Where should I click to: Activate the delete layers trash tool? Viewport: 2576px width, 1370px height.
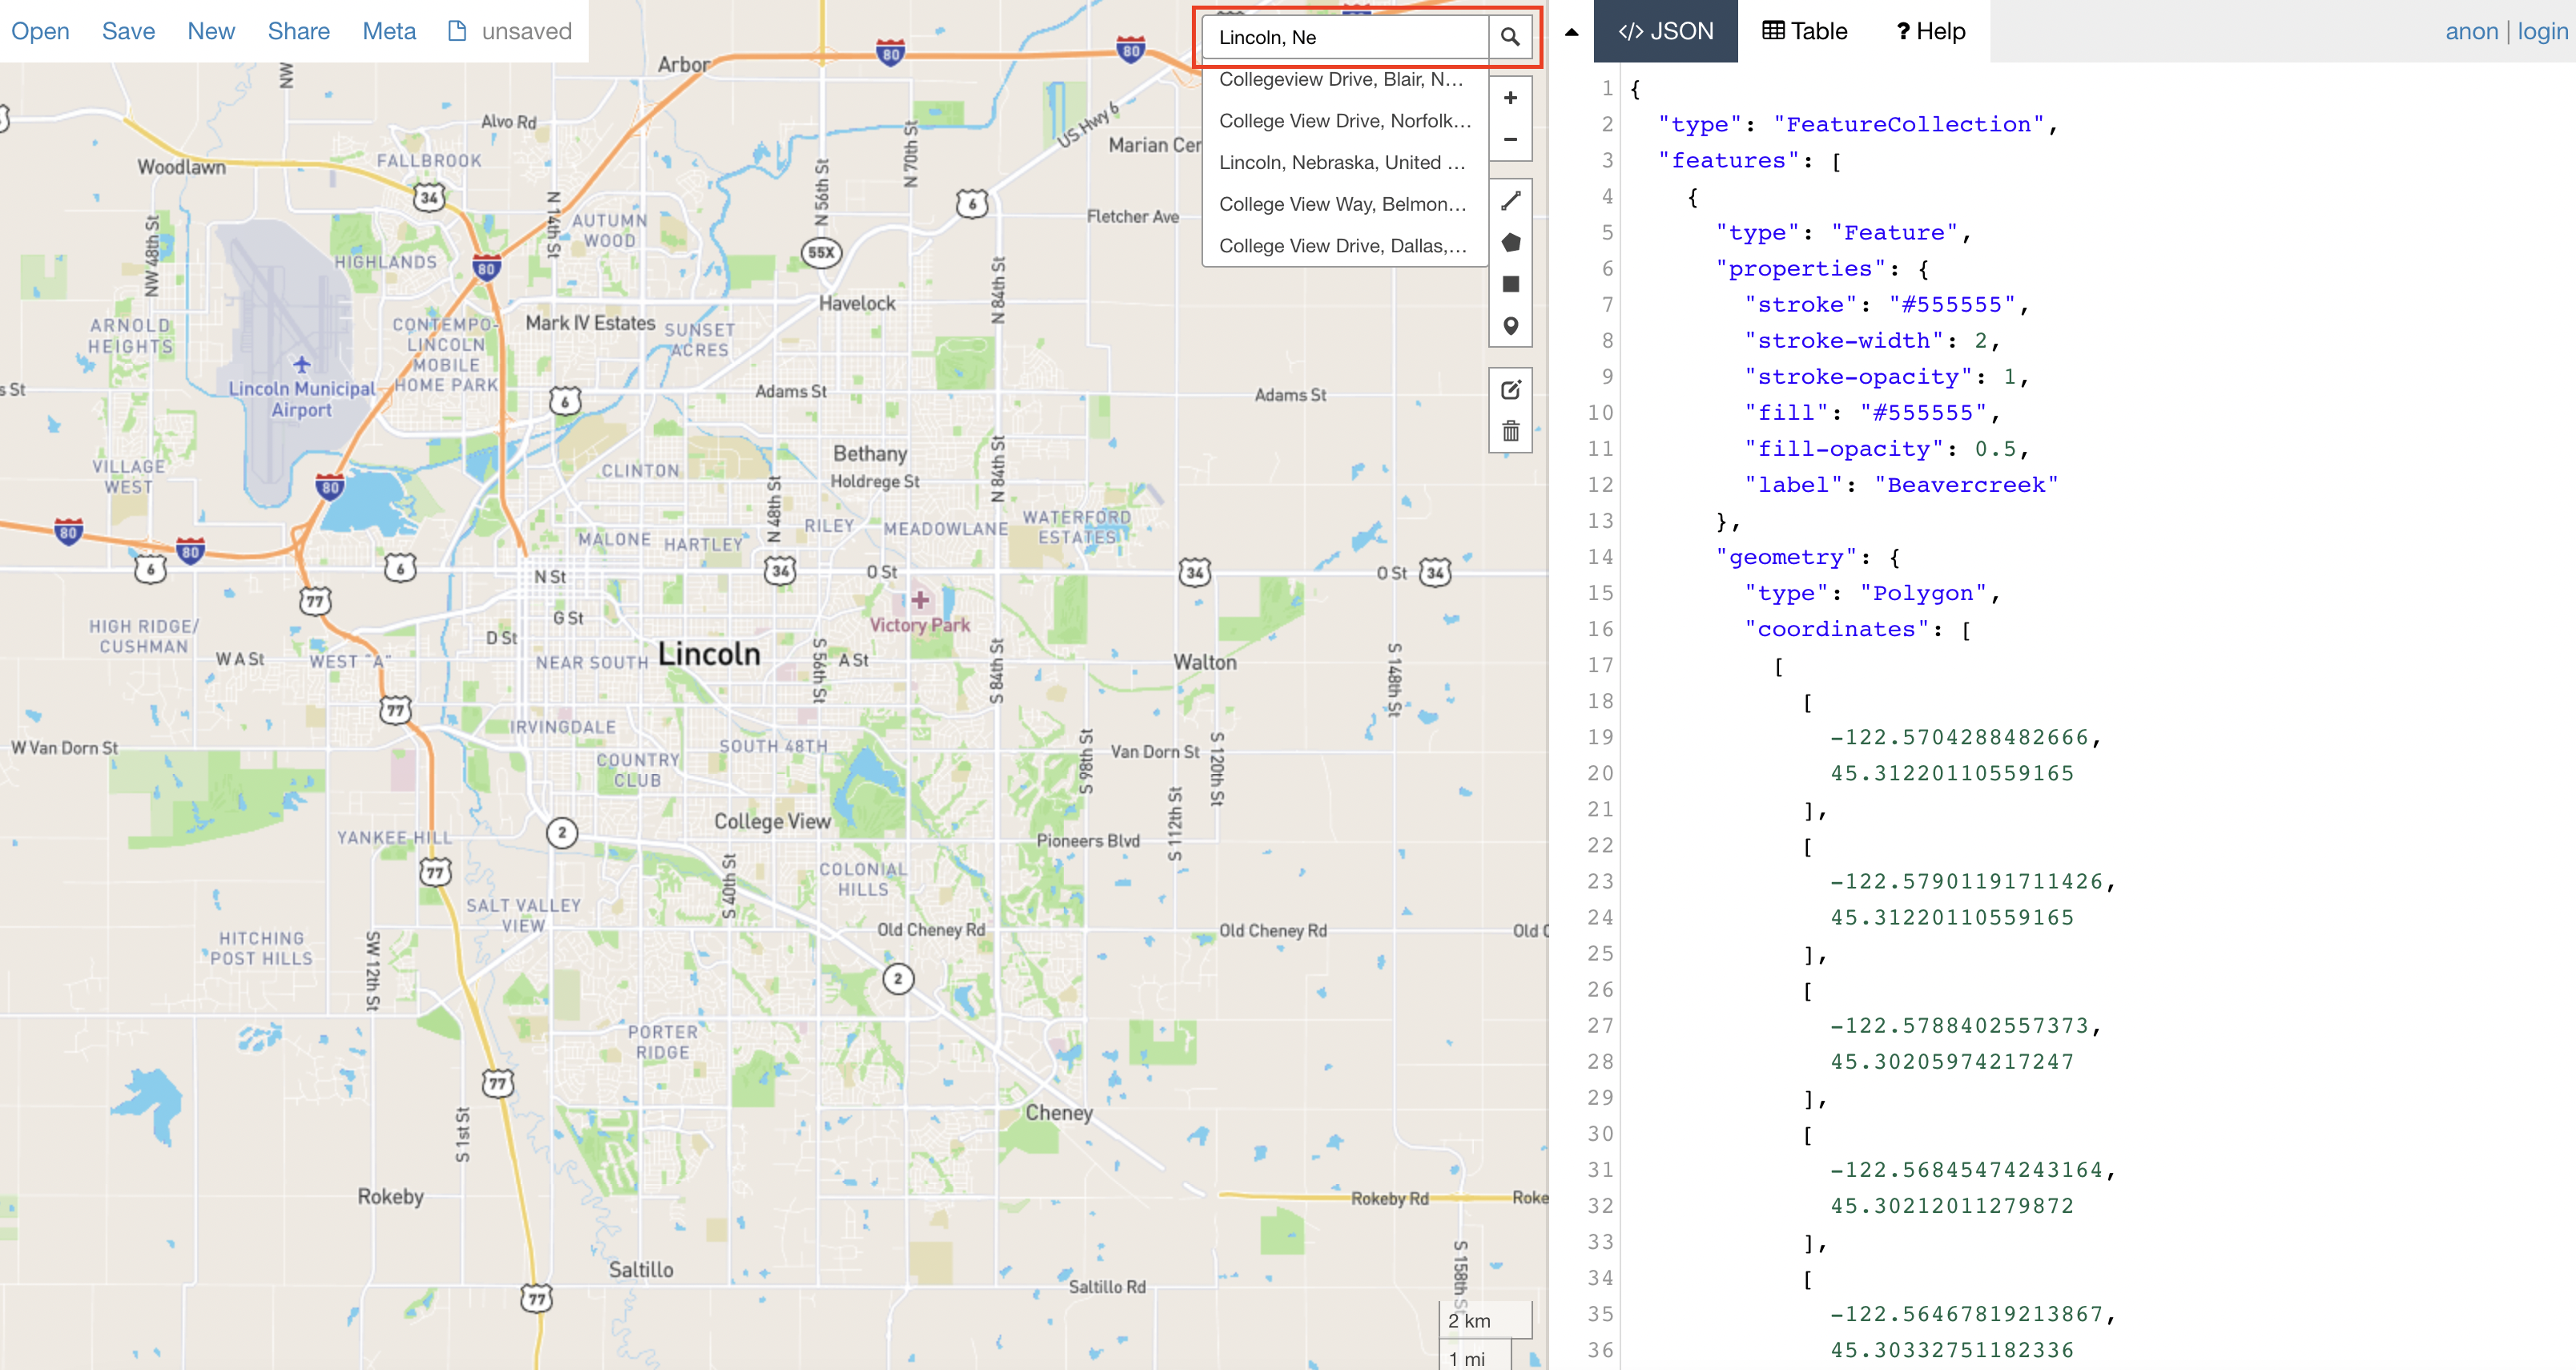coord(1510,431)
